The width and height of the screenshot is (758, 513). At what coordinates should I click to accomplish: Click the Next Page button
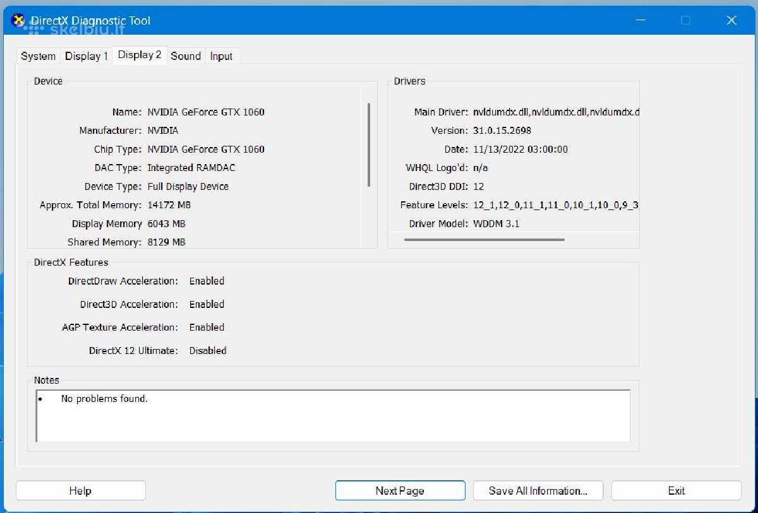(400, 491)
